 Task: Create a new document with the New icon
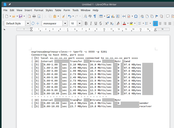coord(7,16)
